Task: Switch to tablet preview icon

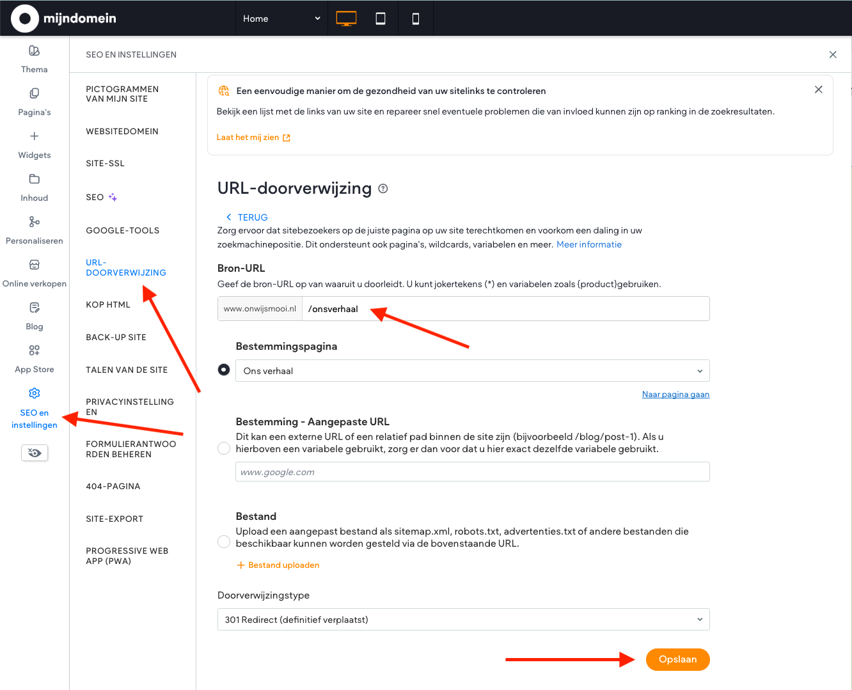Action: tap(381, 19)
